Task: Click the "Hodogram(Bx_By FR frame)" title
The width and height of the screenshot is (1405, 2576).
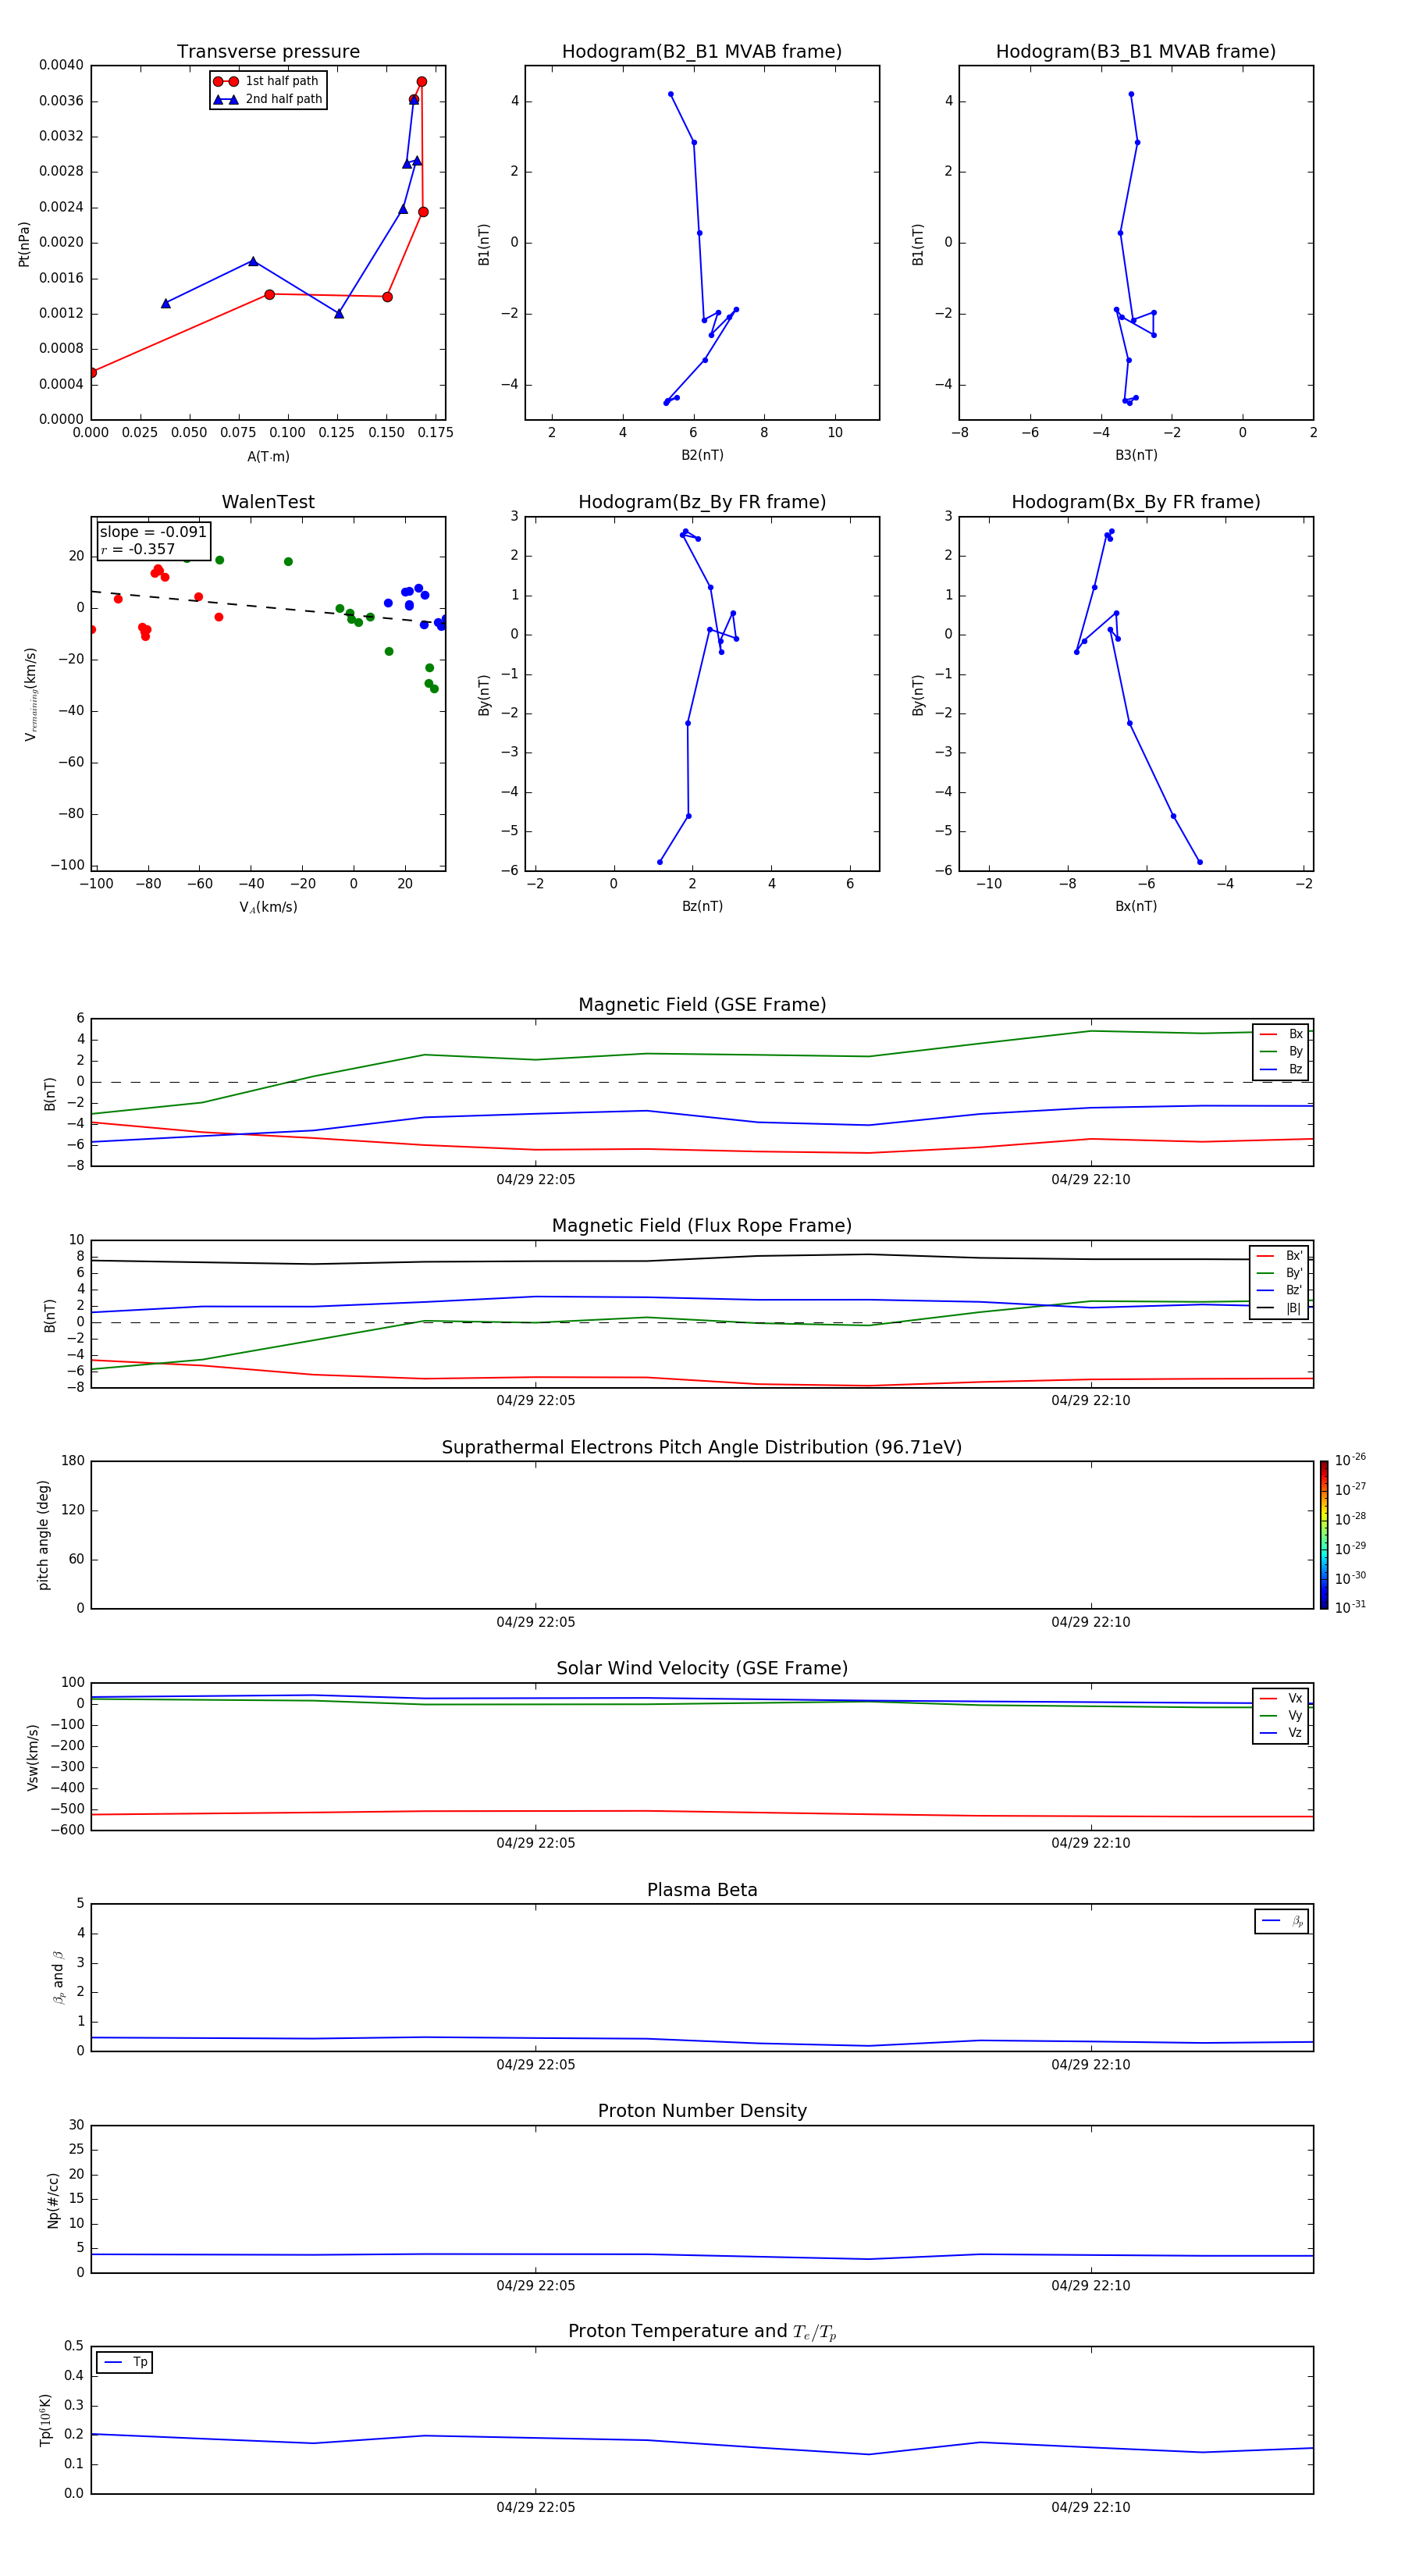Action: [x=1136, y=502]
